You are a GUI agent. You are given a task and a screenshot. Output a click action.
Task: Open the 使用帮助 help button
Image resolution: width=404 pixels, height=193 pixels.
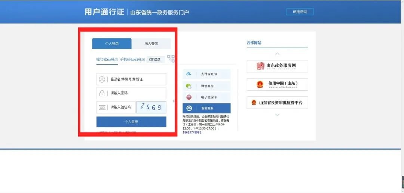coord(300,12)
